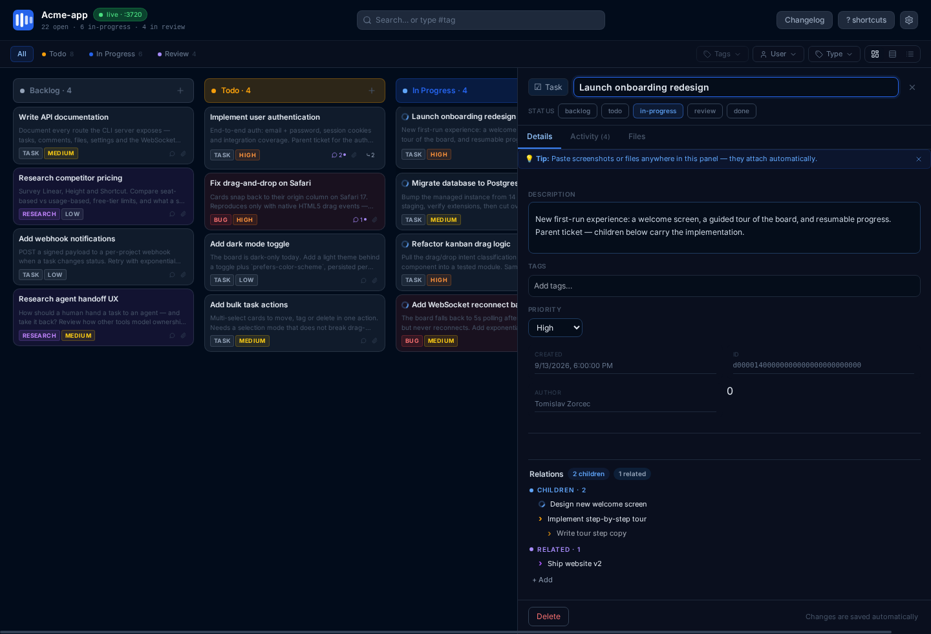
Task: Open the Files tab
Action: pos(637,137)
